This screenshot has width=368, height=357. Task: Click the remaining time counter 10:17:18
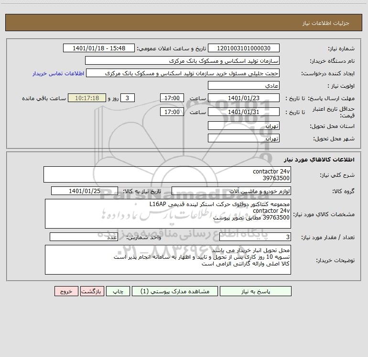coord(87,98)
